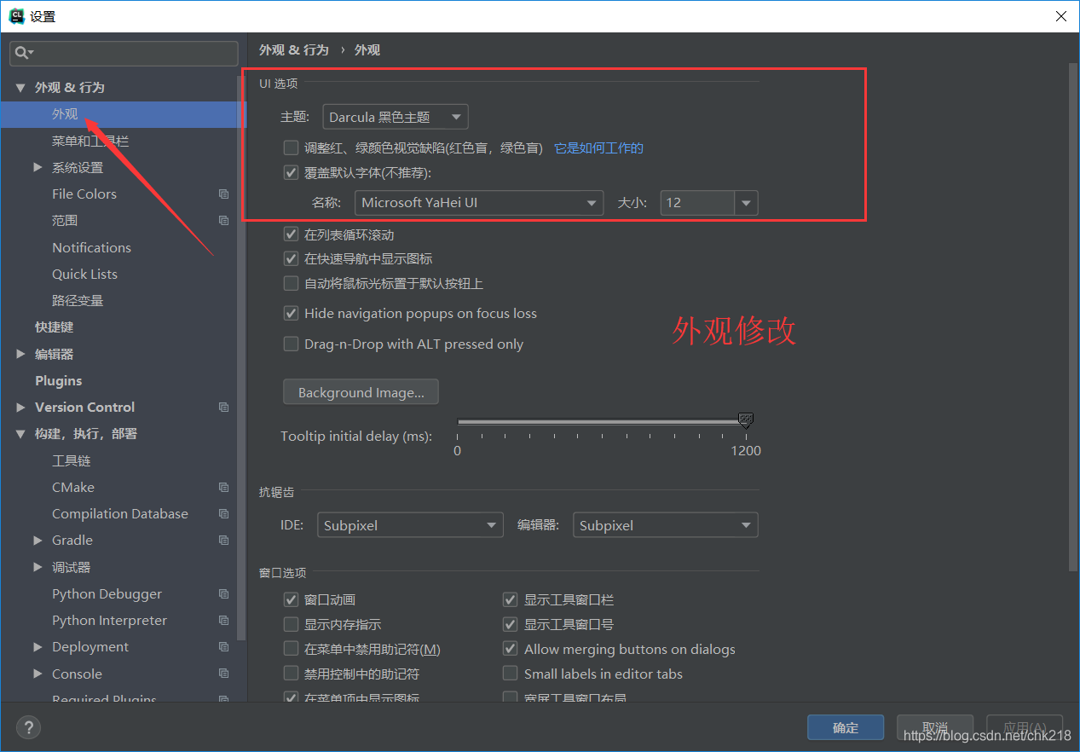The height and width of the screenshot is (752, 1080).
Task: Enable Small labels in editor tabs
Action: pyautogui.click(x=511, y=674)
